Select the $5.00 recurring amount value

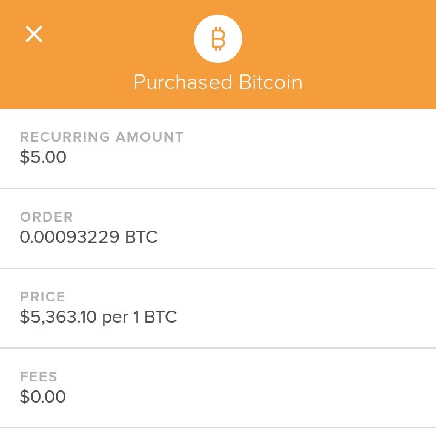click(43, 157)
